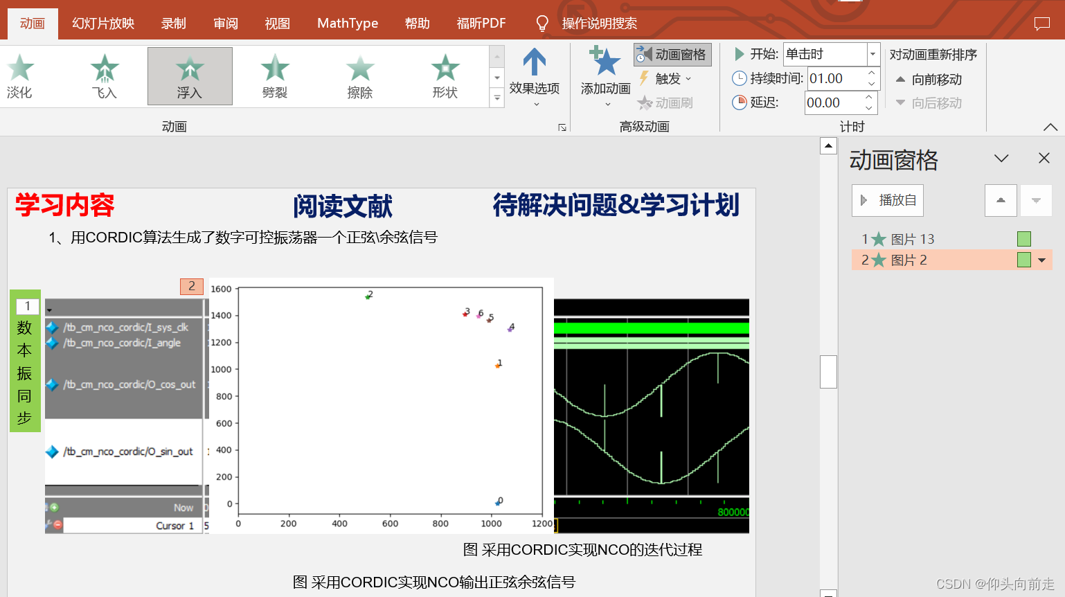The width and height of the screenshot is (1065, 597).
Task: Open dropdown arrow for 图片 2 animation
Action: [1042, 260]
